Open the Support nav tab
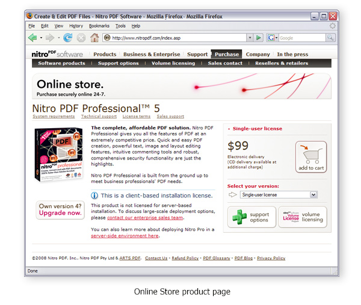The width and height of the screenshot is (361, 305). coord(197,54)
